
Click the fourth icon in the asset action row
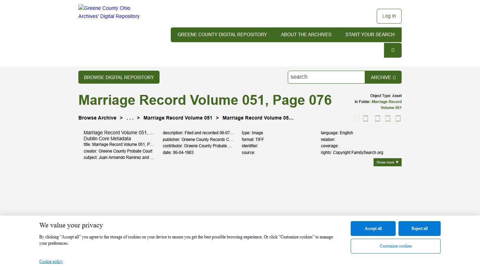[x=388, y=118]
